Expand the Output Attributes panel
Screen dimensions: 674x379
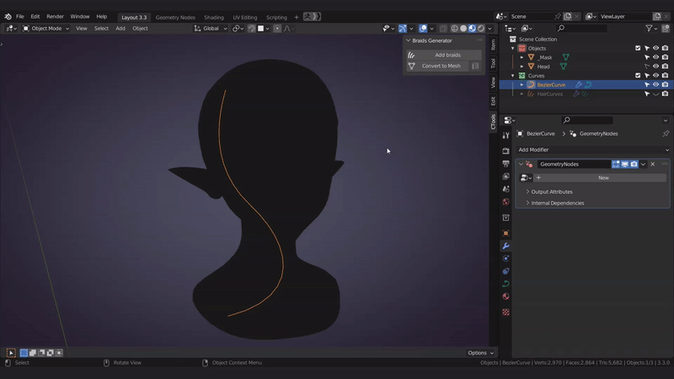552,192
